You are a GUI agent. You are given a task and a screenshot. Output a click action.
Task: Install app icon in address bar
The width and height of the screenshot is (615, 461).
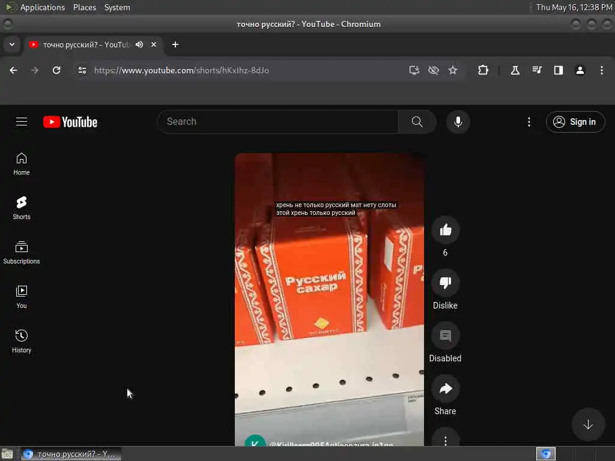414,70
